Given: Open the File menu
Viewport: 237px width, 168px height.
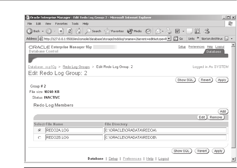Looking at the screenshot, I should [x=30, y=24].
